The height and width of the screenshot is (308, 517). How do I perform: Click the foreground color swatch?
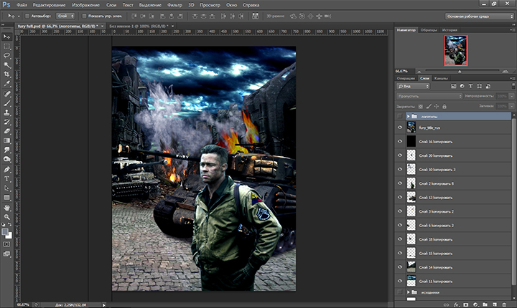[5, 231]
